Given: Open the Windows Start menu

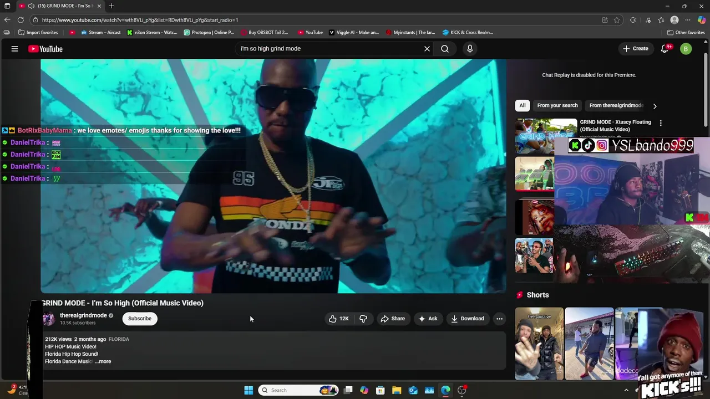Looking at the screenshot, I should [248, 390].
